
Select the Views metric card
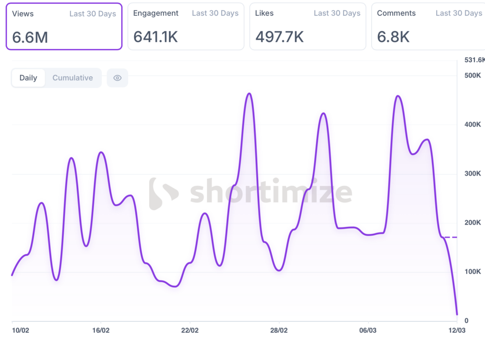(x=64, y=26)
